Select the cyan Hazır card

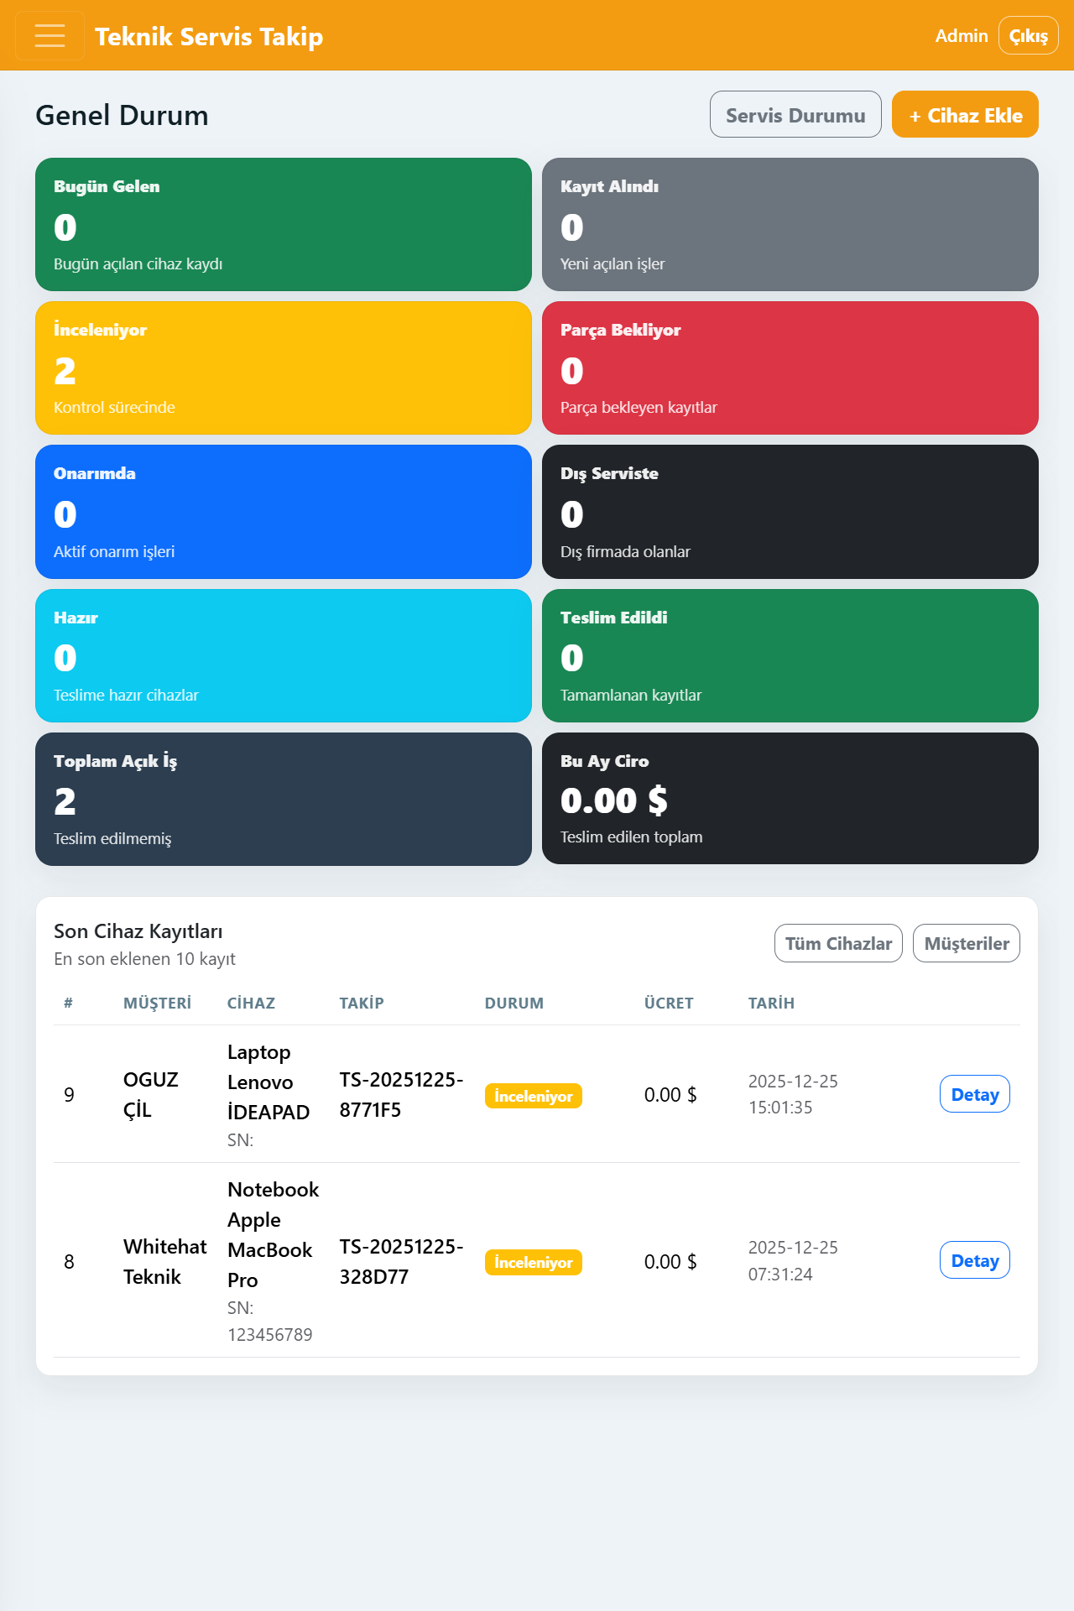pyautogui.click(x=283, y=655)
